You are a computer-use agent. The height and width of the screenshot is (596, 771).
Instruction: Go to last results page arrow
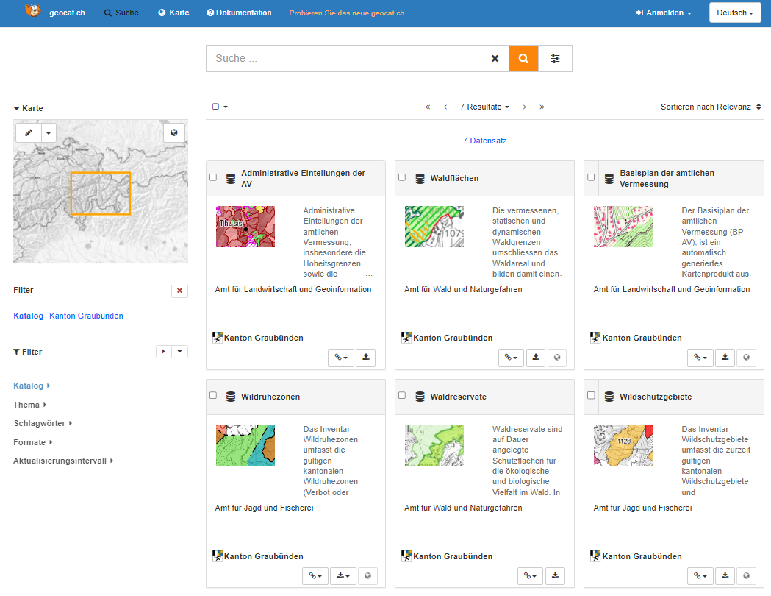pos(542,107)
